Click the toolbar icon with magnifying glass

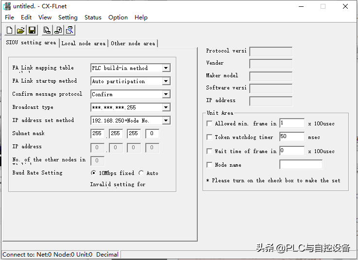pyautogui.click(x=70, y=31)
